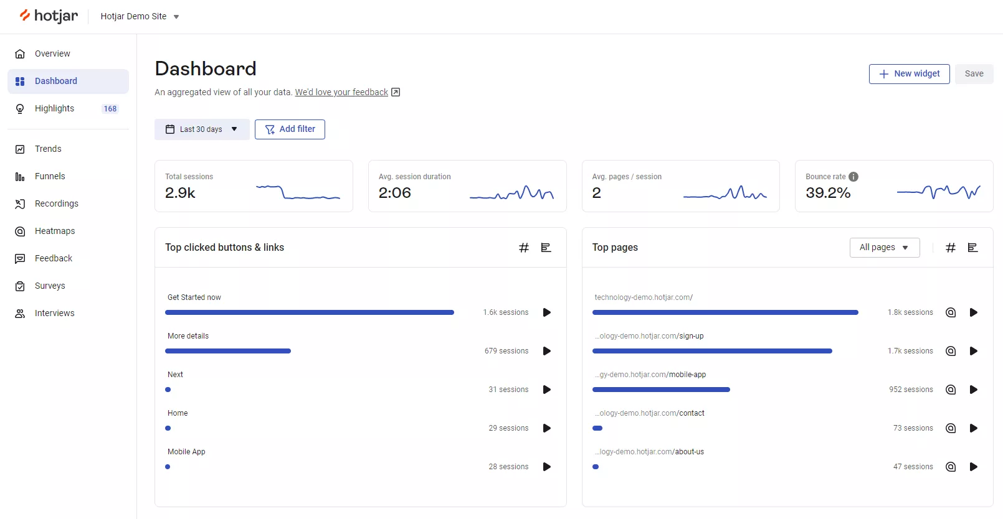
Task: Go to Overview in the sidebar
Action: tap(68, 54)
